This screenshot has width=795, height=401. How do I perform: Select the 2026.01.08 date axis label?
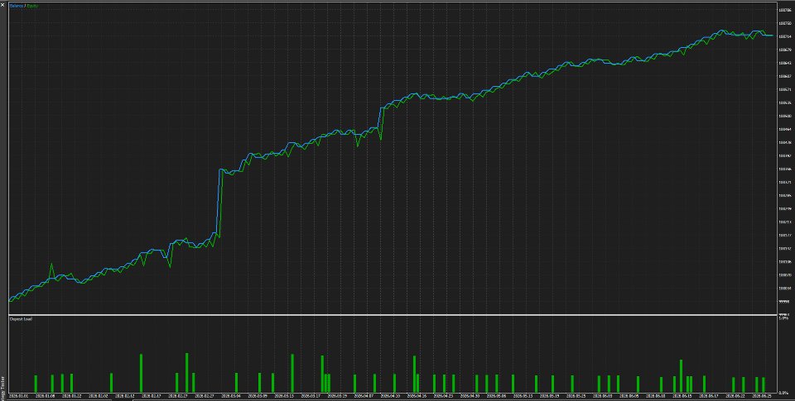tap(45, 396)
